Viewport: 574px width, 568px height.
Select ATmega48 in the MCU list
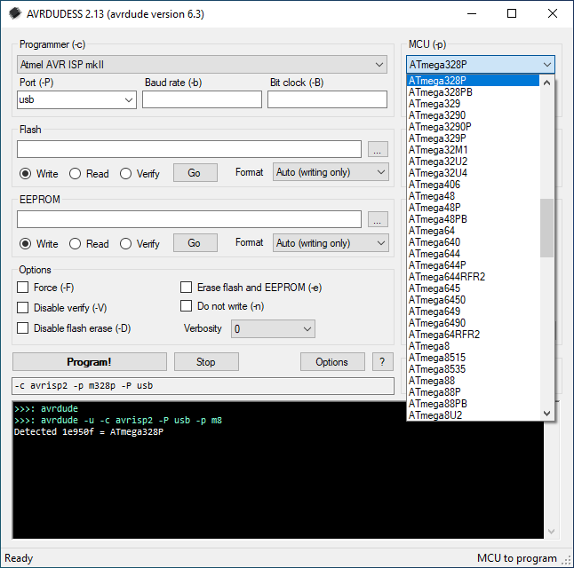point(473,196)
